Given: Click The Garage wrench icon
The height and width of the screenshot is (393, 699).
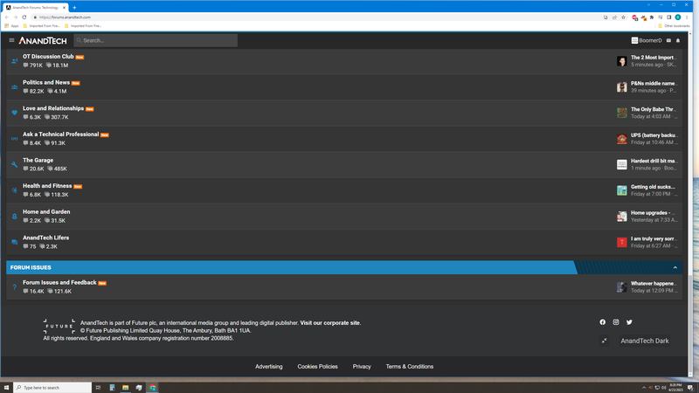Looking at the screenshot, I should pos(14,164).
